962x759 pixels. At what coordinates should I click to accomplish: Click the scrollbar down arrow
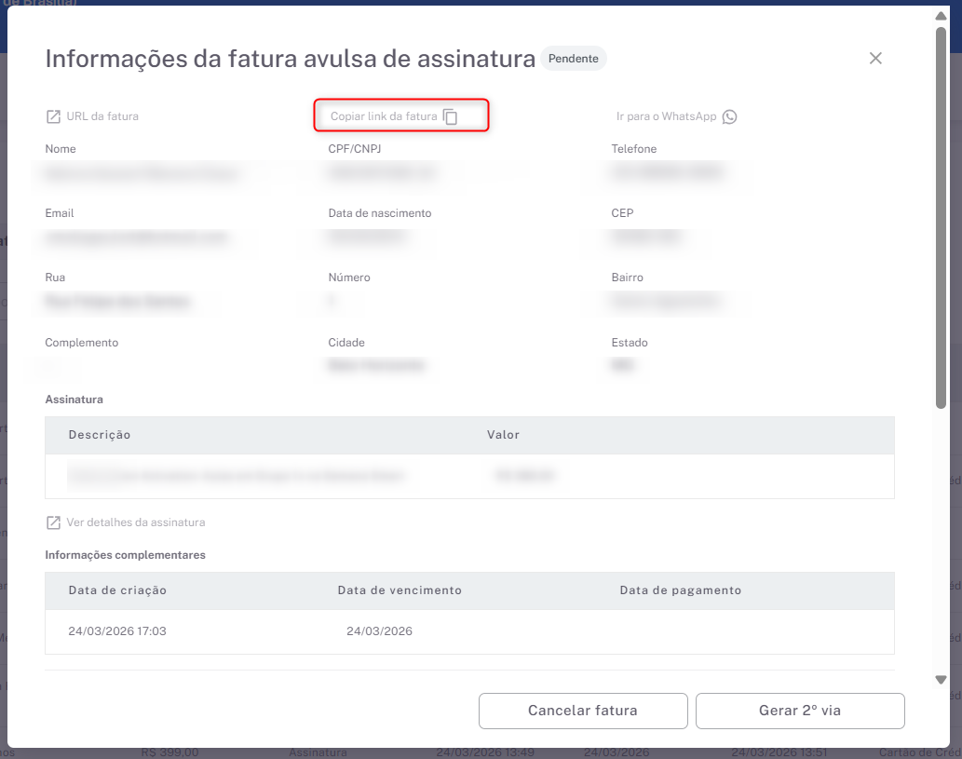(941, 680)
